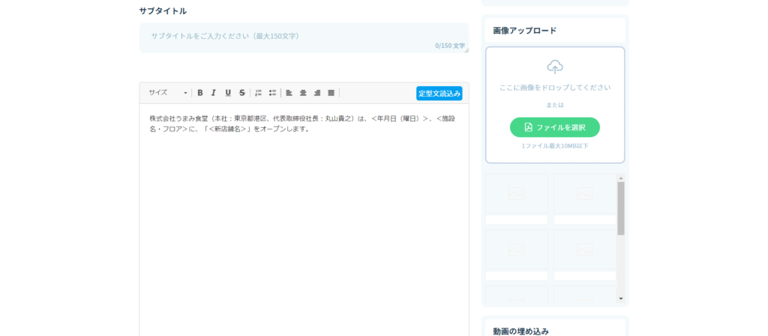Click the image list scrollbar up arrow
The width and height of the screenshot is (768, 336).
(x=620, y=178)
